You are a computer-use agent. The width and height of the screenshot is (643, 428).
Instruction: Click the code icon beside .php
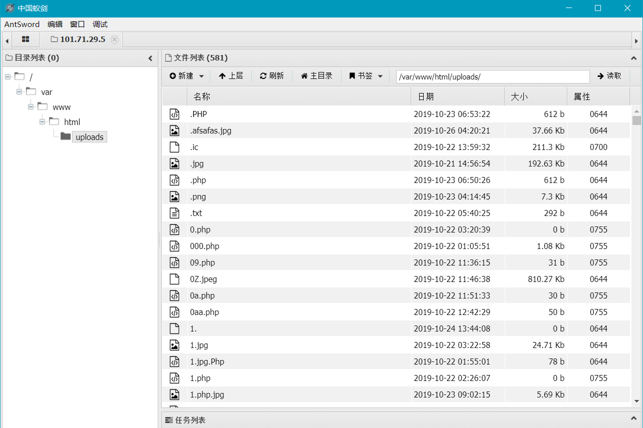click(x=174, y=180)
